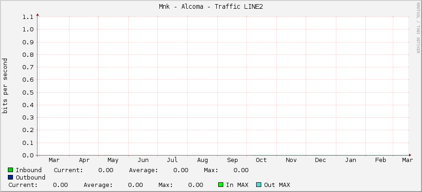Click the 1.0 value on the y-axis
Viewport: 422px width, 192px height.
pos(28,30)
